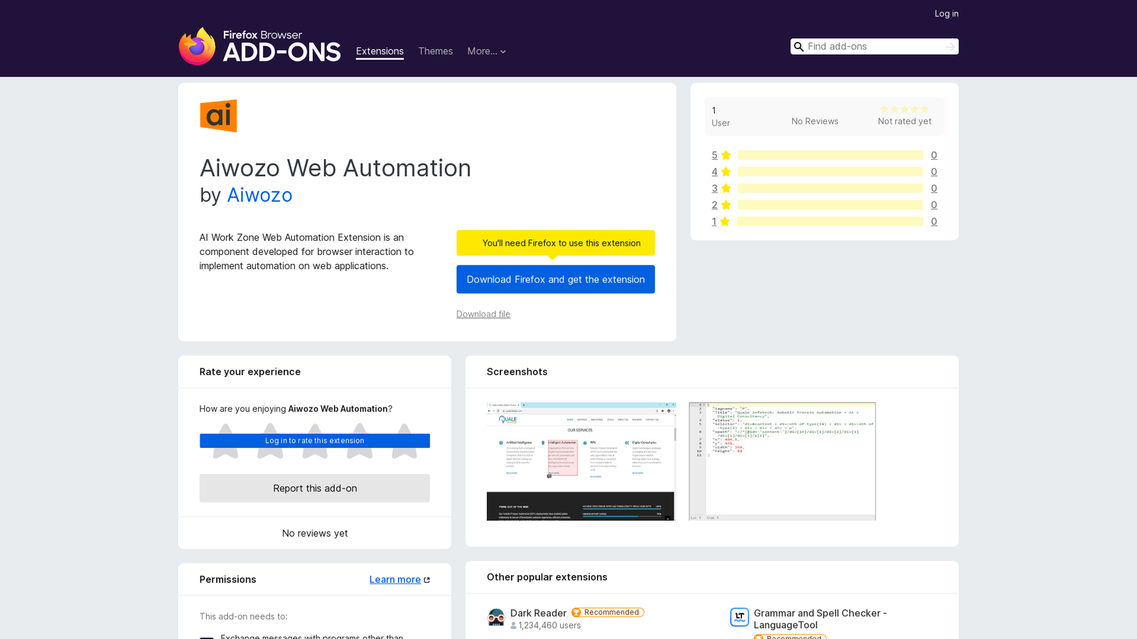Screen dimensions: 1137x639
Task: Click the Log in link
Action: (947, 13)
